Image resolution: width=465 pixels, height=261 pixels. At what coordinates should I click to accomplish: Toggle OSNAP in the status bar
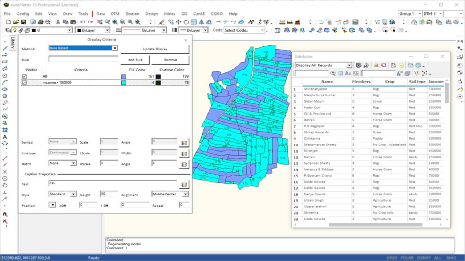424,258
